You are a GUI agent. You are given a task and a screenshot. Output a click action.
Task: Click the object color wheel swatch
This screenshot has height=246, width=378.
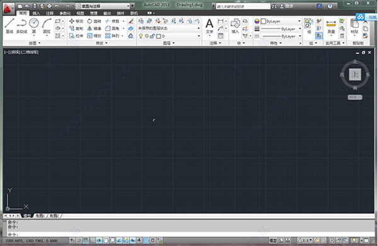[x=257, y=21]
